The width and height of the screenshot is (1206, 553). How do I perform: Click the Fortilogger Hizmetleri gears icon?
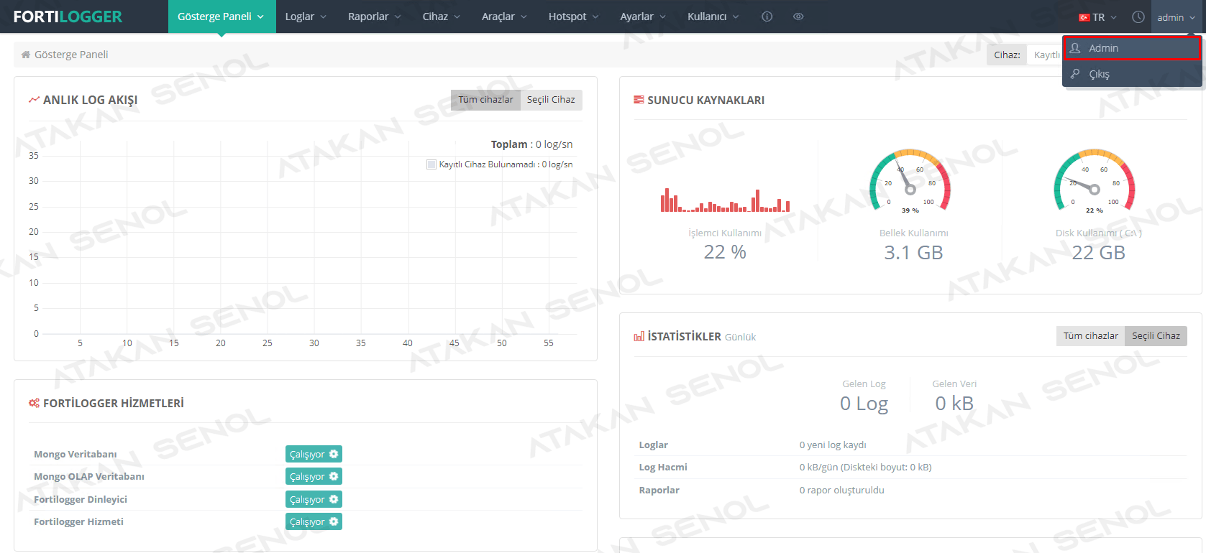(x=34, y=403)
